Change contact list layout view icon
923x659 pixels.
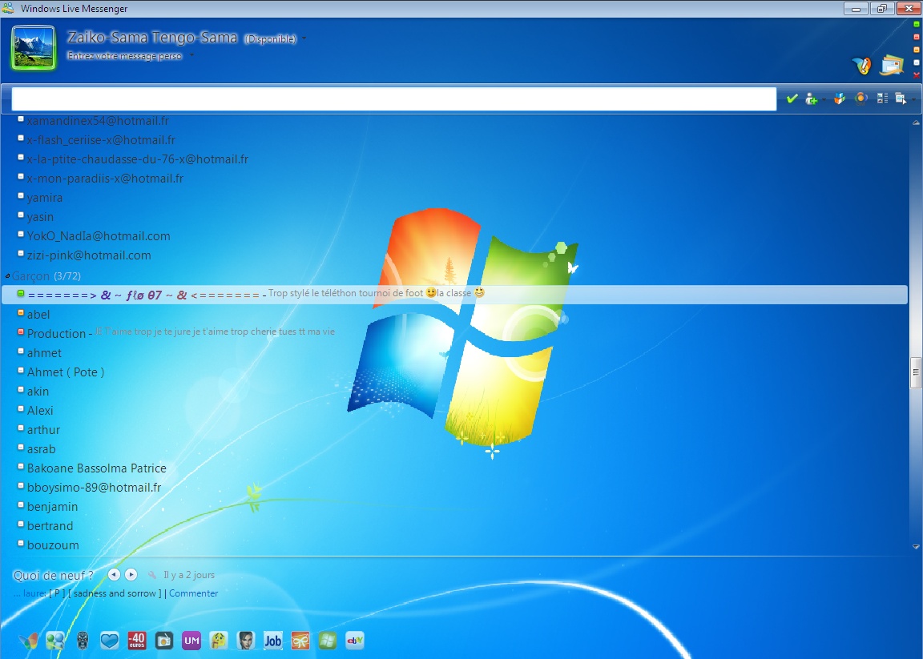coord(882,98)
